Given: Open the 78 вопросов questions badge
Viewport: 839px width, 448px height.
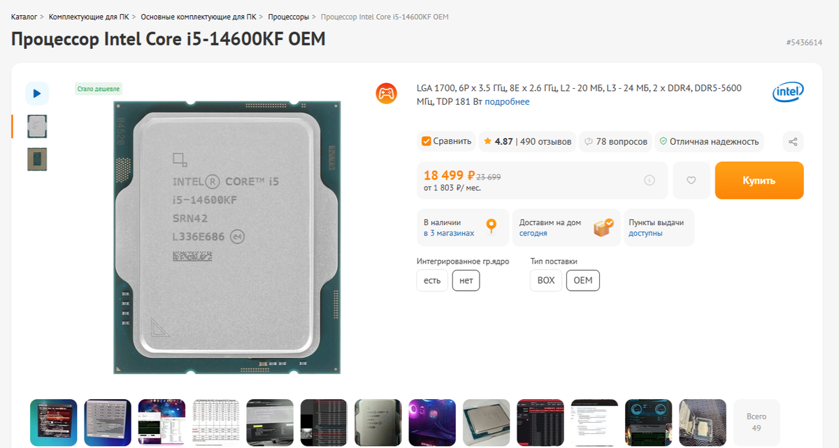Looking at the screenshot, I should (x=615, y=141).
